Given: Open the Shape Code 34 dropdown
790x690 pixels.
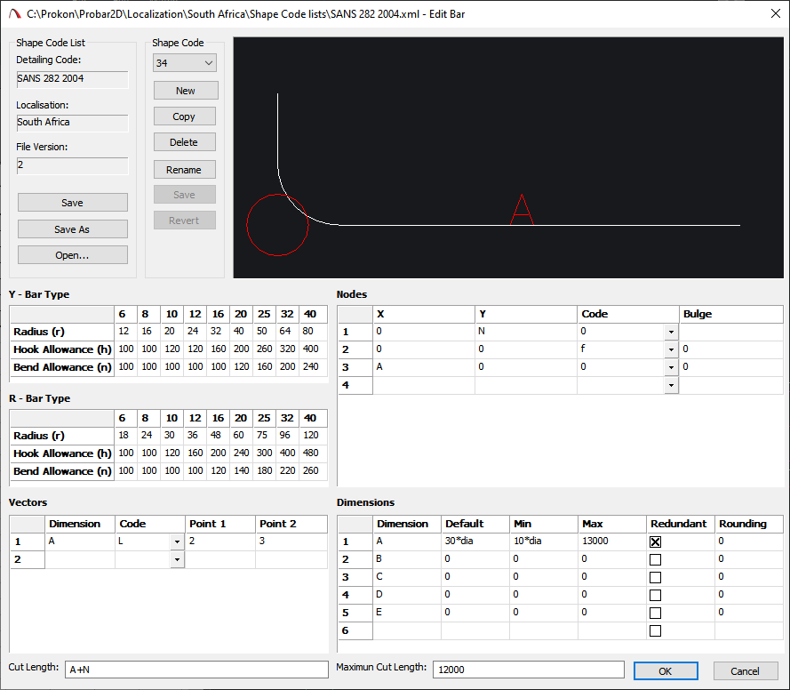Looking at the screenshot, I should (208, 63).
